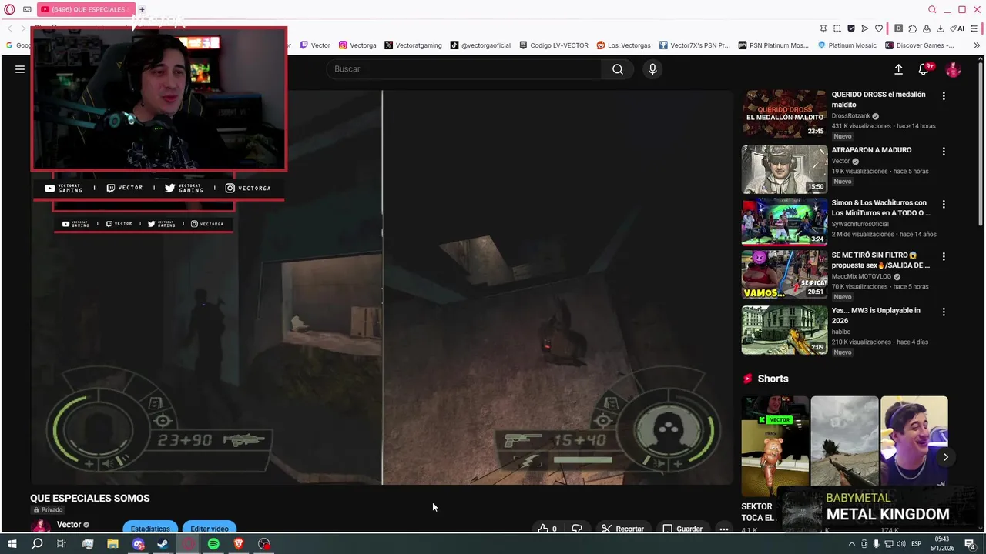This screenshot has height=554, width=986.
Task: Open the browser downloads icon
Action: click(x=939, y=28)
